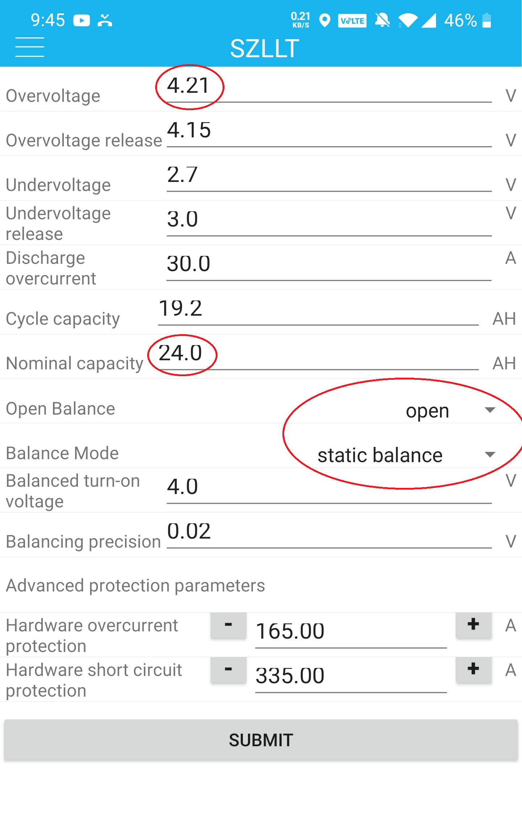Increase Hardware short circuit protection value

(473, 669)
